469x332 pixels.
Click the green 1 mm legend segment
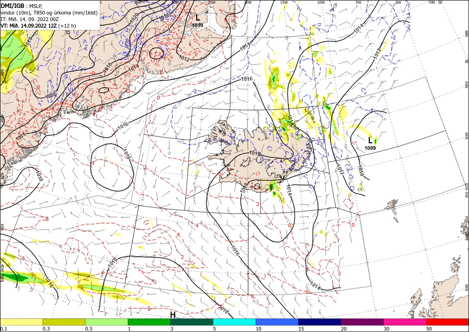(149, 322)
